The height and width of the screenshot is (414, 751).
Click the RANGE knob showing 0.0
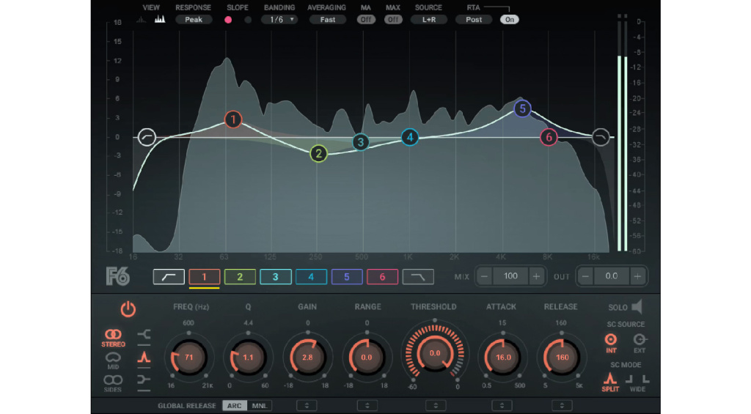point(367,357)
